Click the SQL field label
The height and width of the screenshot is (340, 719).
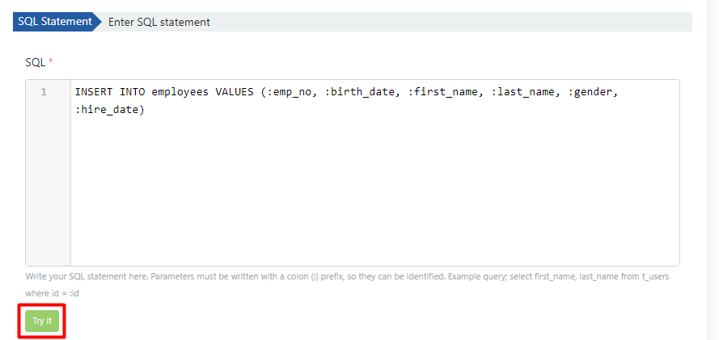click(35, 61)
